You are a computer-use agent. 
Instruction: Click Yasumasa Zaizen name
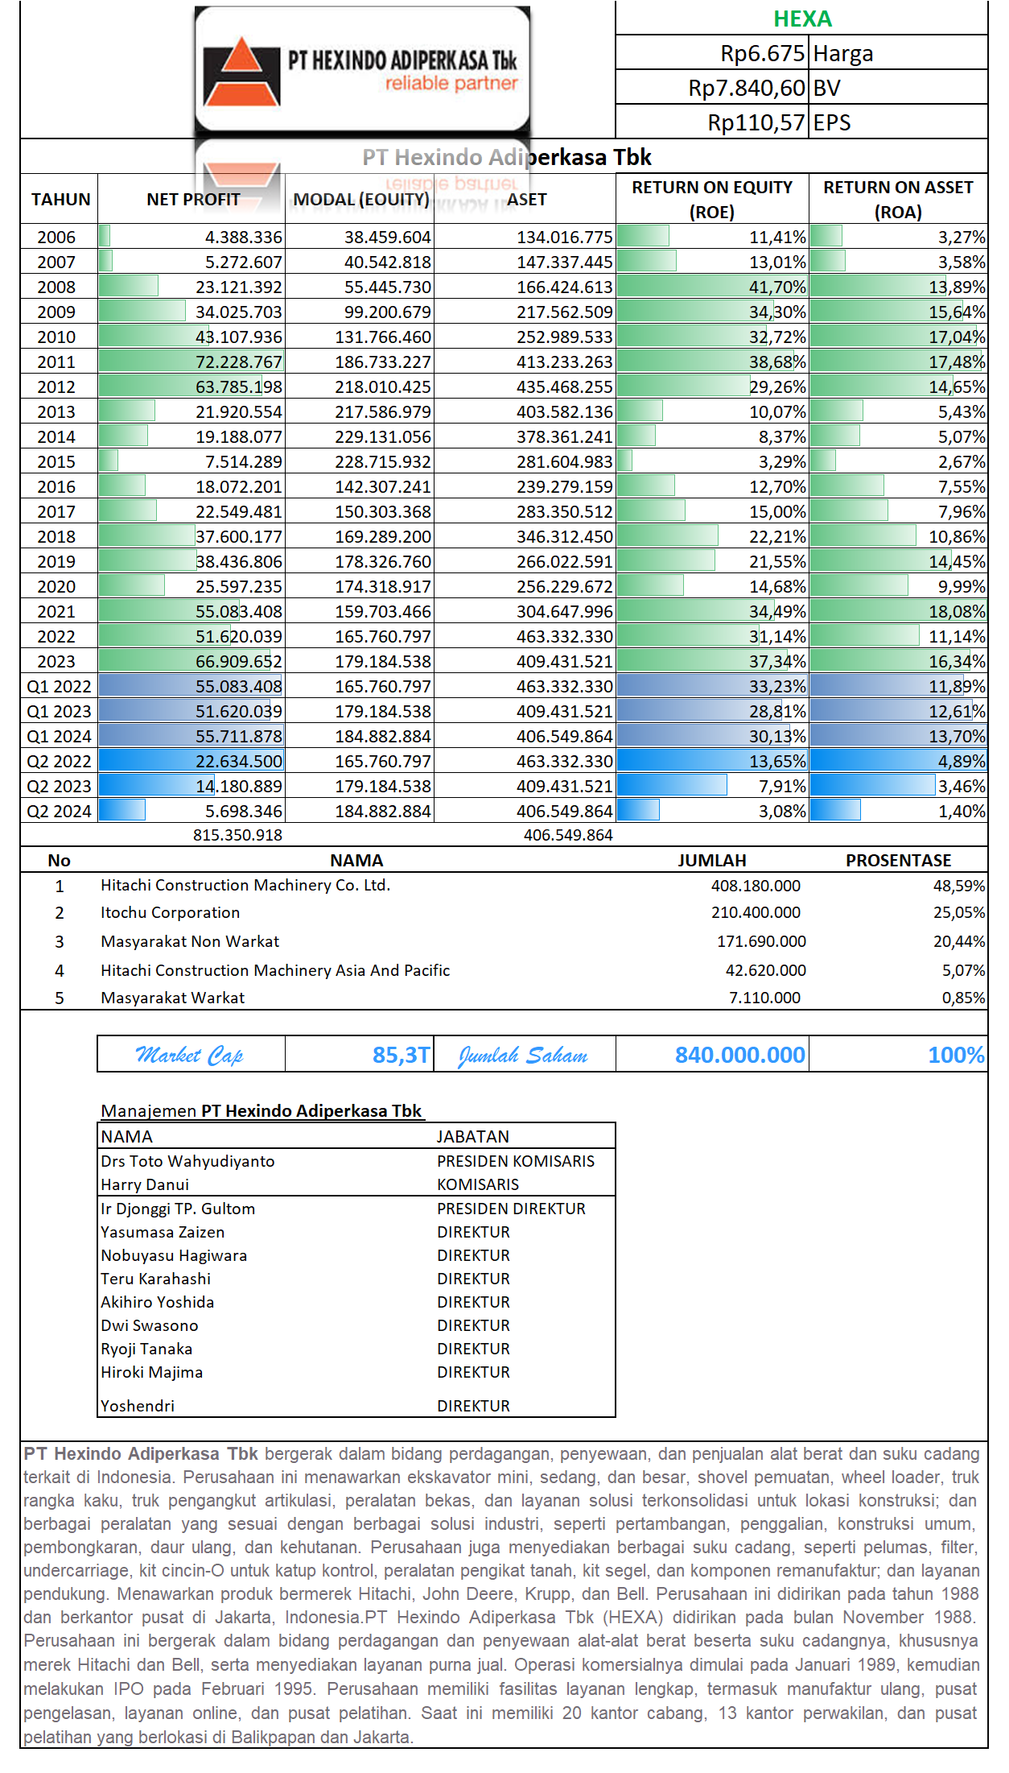pos(163,1233)
